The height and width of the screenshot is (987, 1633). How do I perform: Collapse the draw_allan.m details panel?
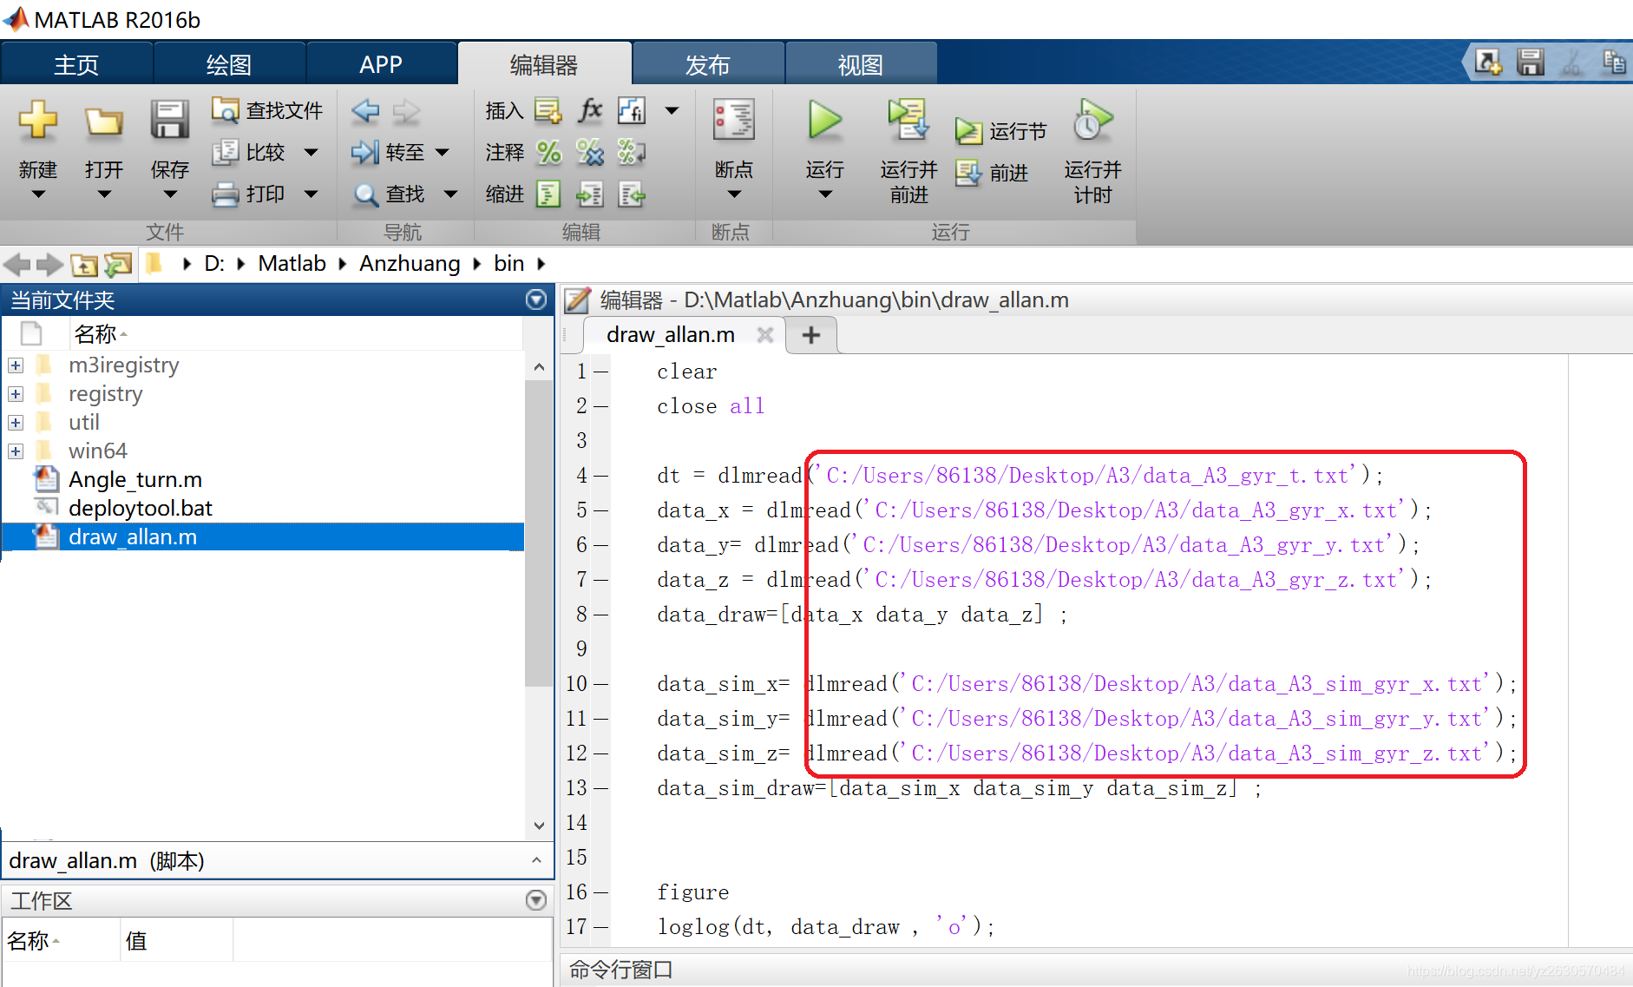click(x=537, y=860)
